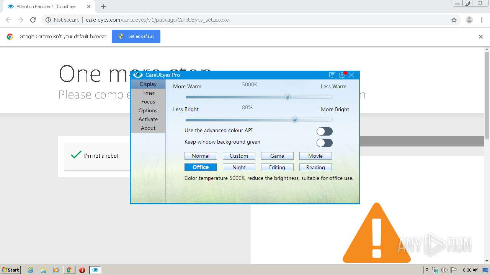Select the Reading display preset
The height and width of the screenshot is (275, 490).
(315, 167)
